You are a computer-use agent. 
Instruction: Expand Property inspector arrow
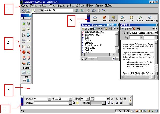pyautogui.click(x=130, y=104)
